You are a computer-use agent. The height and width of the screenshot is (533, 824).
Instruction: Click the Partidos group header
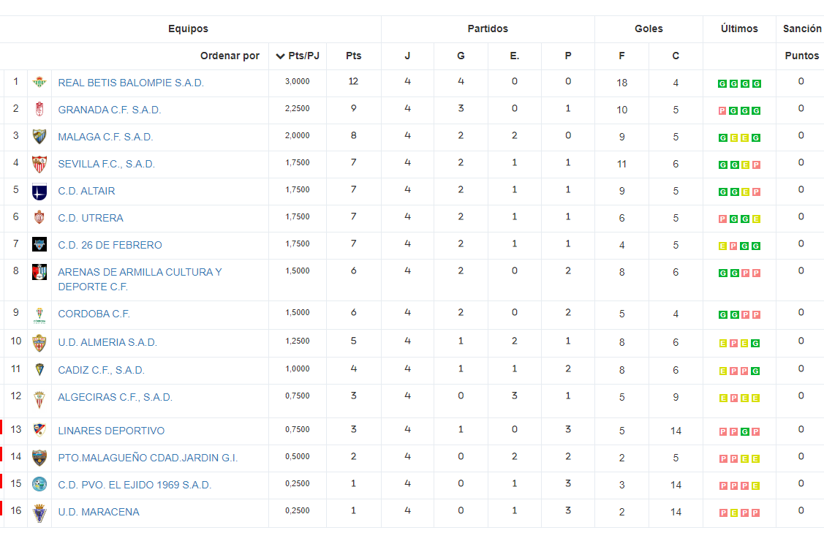point(488,29)
